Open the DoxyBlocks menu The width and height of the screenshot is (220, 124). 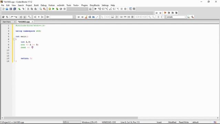click(x=95, y=5)
